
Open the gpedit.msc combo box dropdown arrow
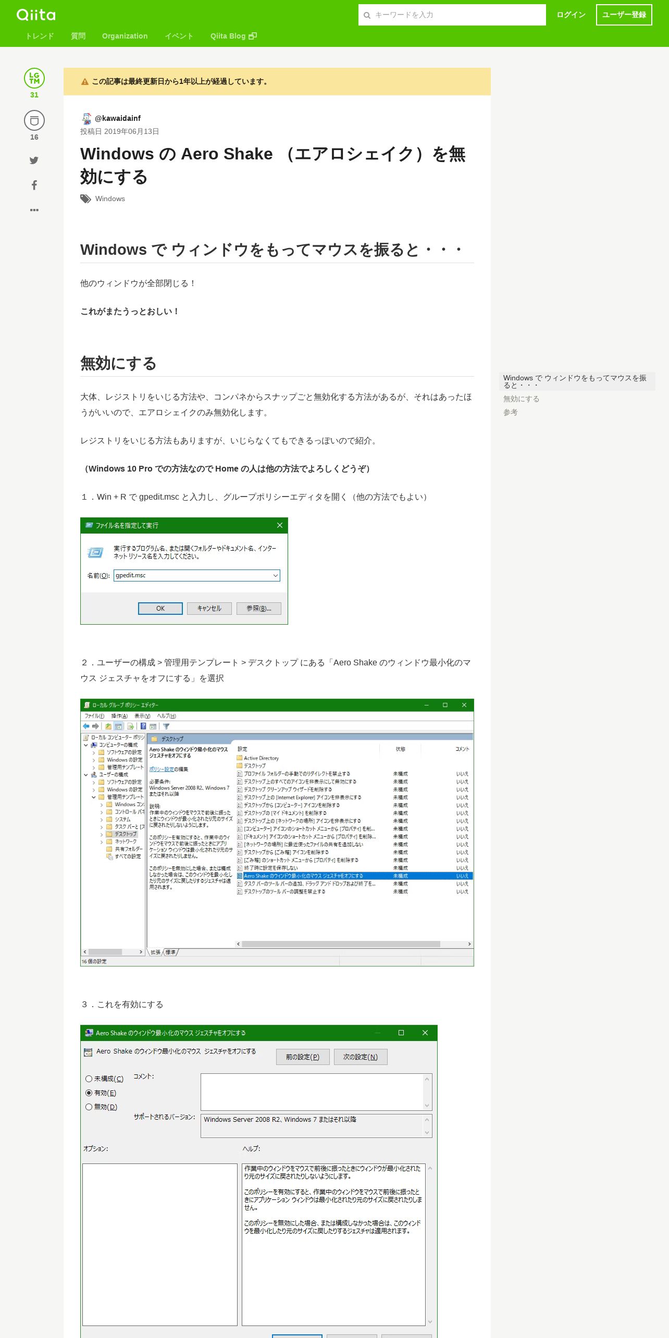[275, 576]
